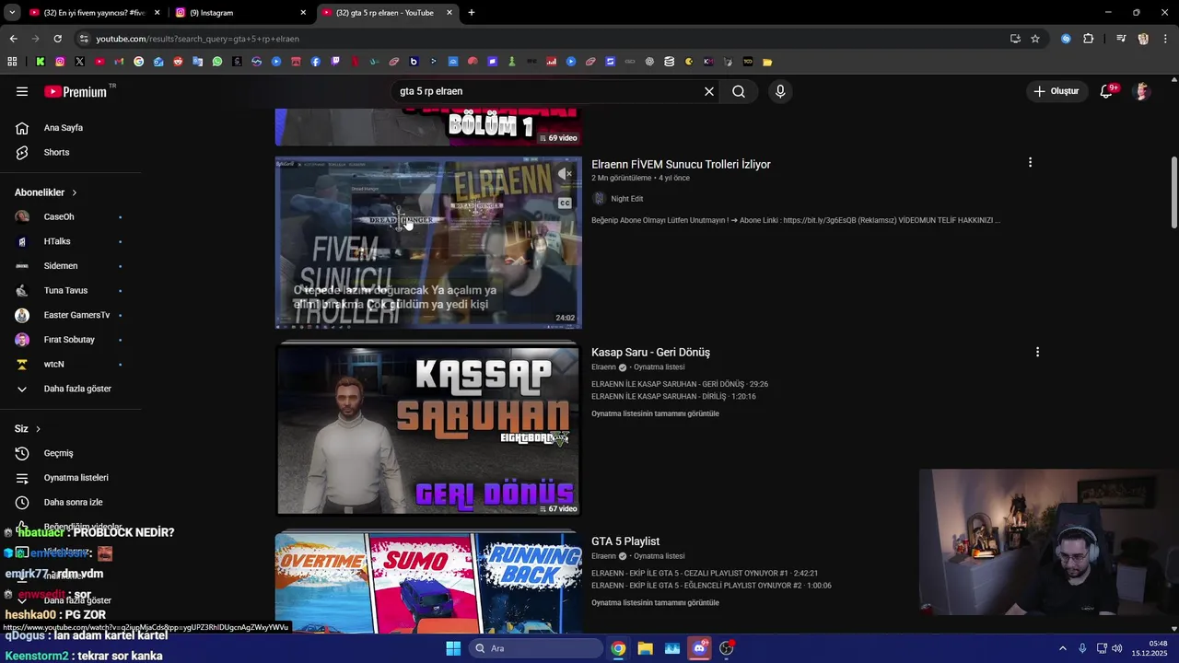Switch to the 'En iyi fivem yayıncısı' tab
Screen dimensions: 1179x663
[x=94, y=13]
